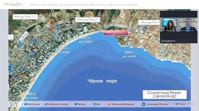
Task: Click the "200 м до моря" distance label
Action: point(129,54)
